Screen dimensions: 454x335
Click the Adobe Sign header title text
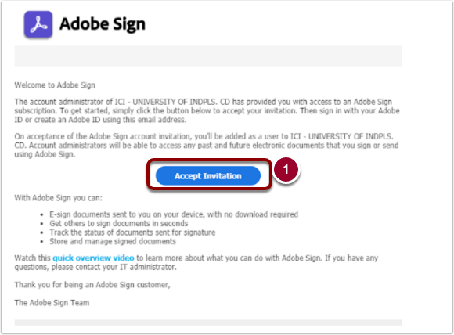coord(103,24)
